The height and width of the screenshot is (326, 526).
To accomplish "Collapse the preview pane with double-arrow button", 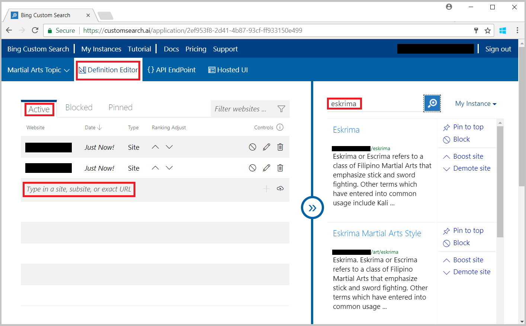I will tap(312, 208).
